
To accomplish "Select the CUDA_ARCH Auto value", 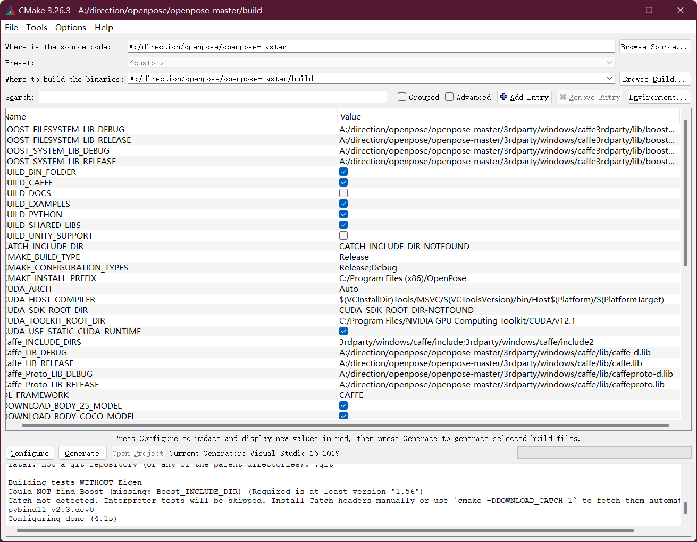I will tap(349, 289).
